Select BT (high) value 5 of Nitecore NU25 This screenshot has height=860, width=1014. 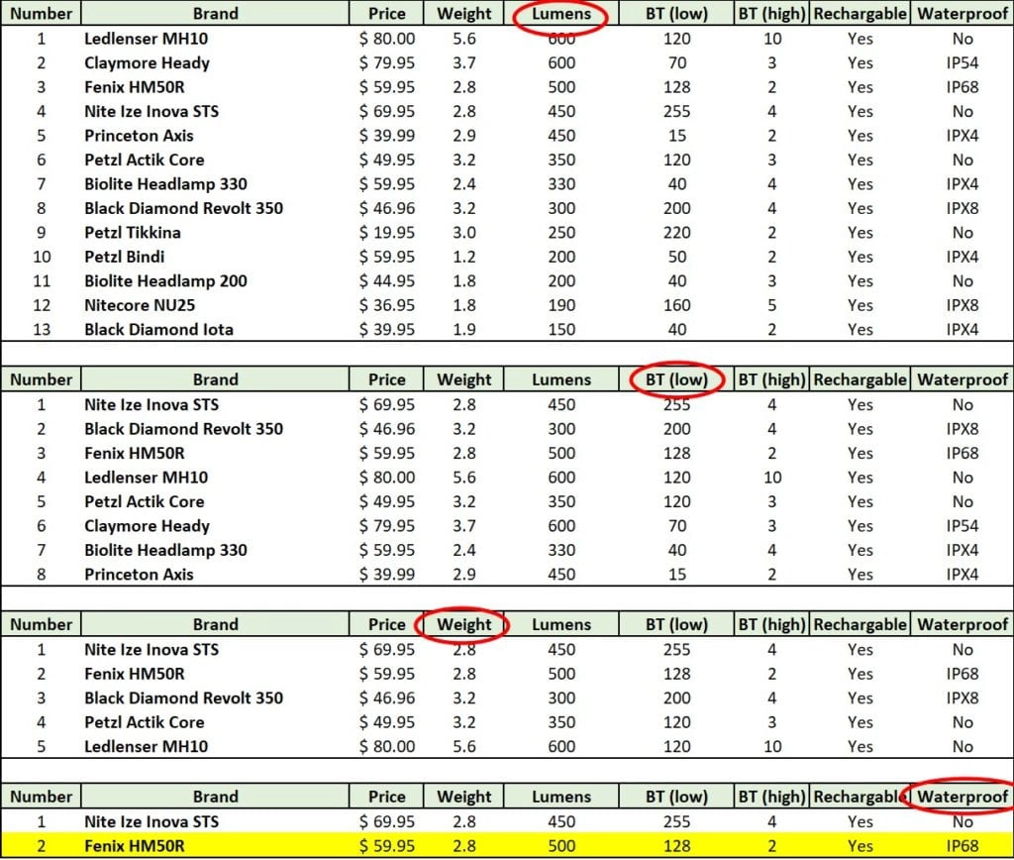point(772,305)
